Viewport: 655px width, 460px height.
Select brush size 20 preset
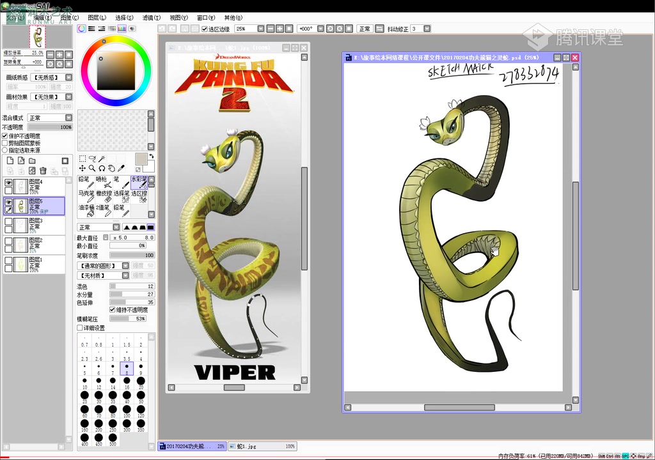[141, 383]
